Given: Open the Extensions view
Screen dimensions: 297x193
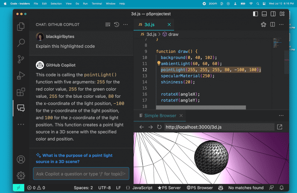Looking at the screenshot, I should (20, 92).
